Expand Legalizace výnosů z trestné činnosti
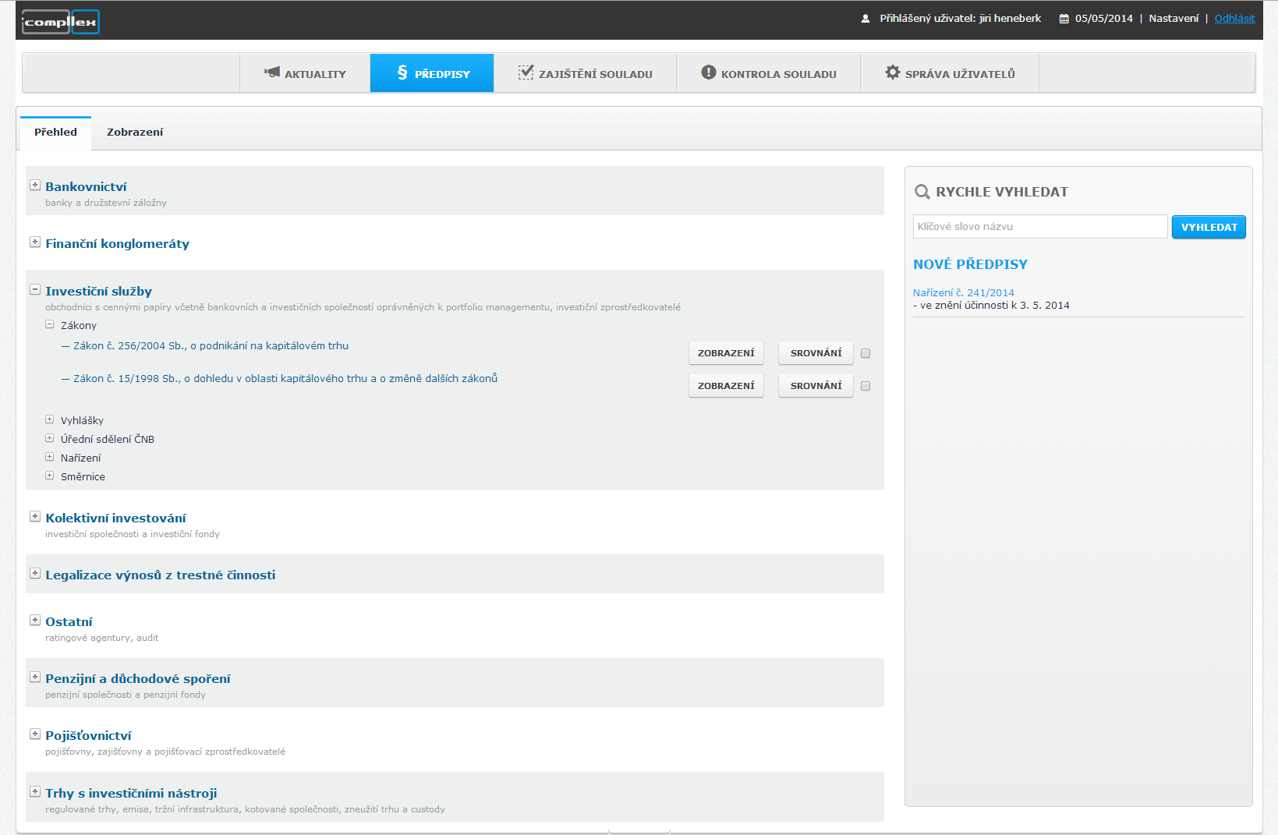Viewport: 1278px width, 835px height. pos(35,574)
